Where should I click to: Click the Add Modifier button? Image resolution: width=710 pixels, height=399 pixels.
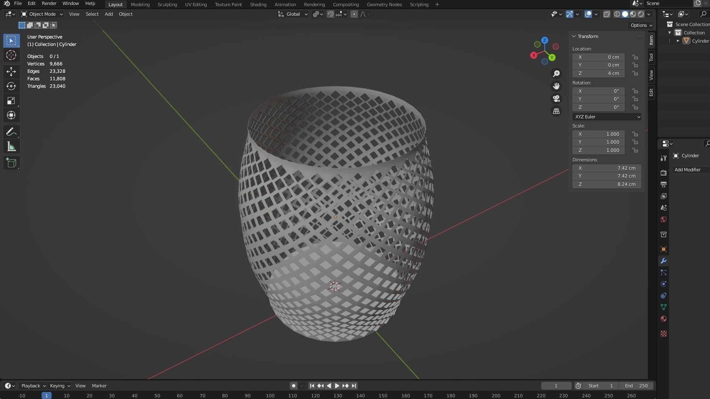[x=690, y=170]
